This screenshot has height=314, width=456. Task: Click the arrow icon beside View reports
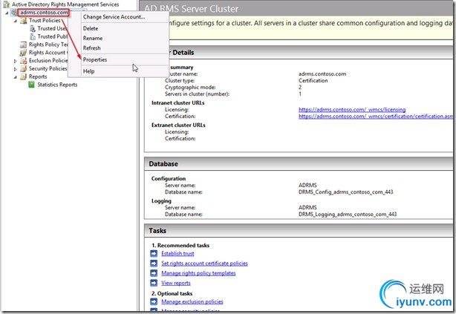[x=154, y=283]
